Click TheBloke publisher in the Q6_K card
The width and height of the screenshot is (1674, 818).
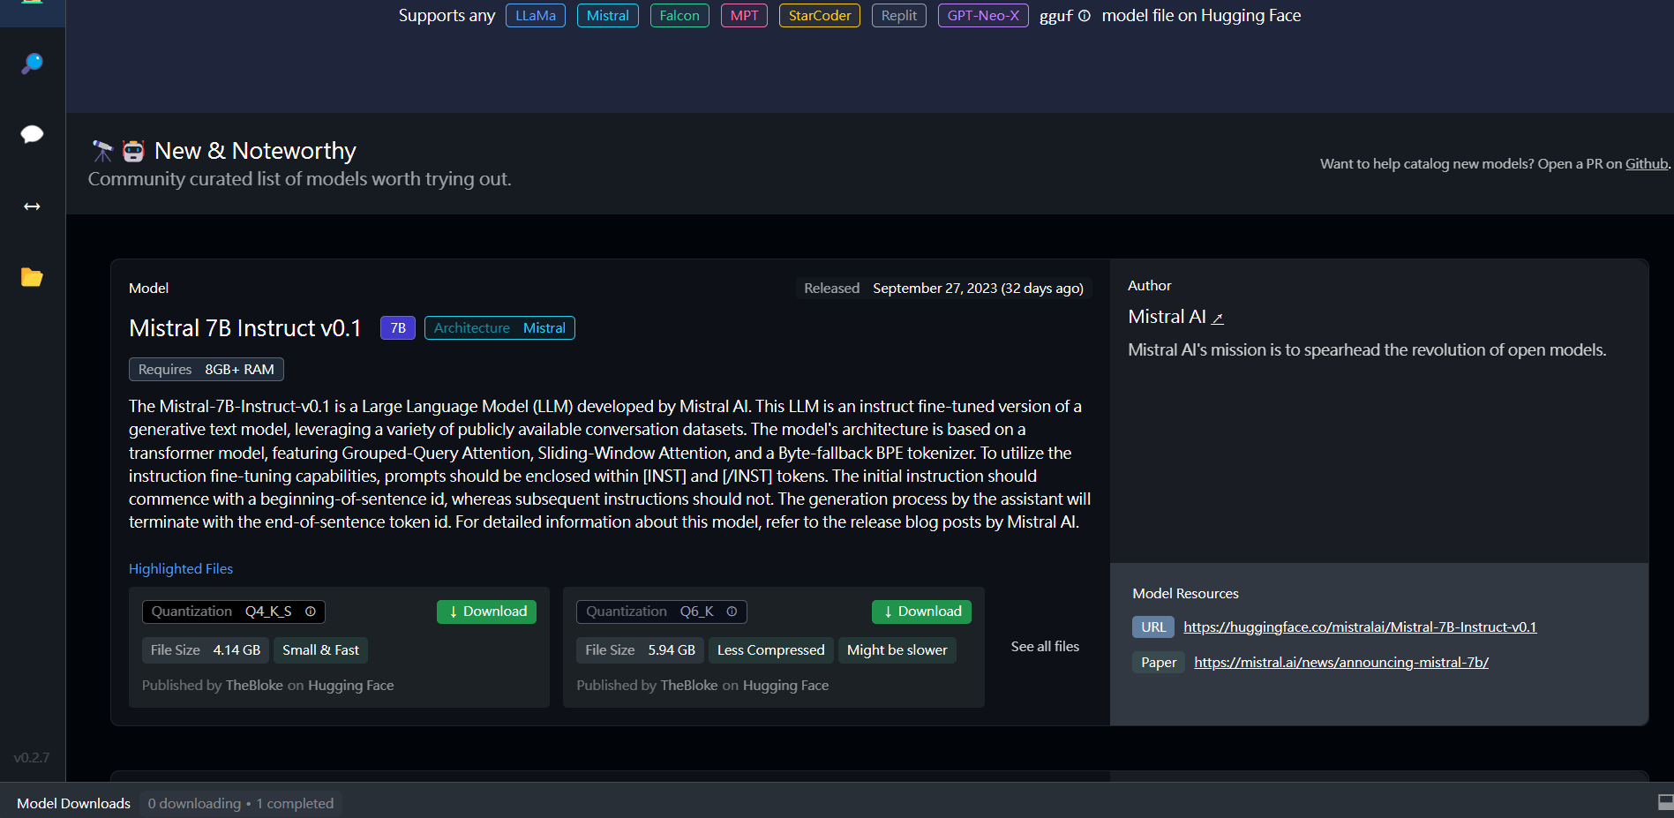[689, 686]
